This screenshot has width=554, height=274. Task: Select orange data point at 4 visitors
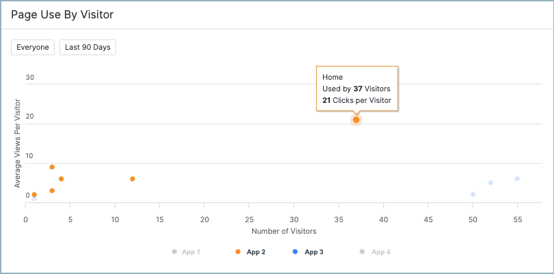61,179
